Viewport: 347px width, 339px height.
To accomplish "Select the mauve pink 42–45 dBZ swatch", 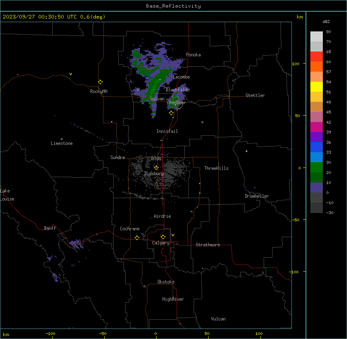I will coord(316,117).
